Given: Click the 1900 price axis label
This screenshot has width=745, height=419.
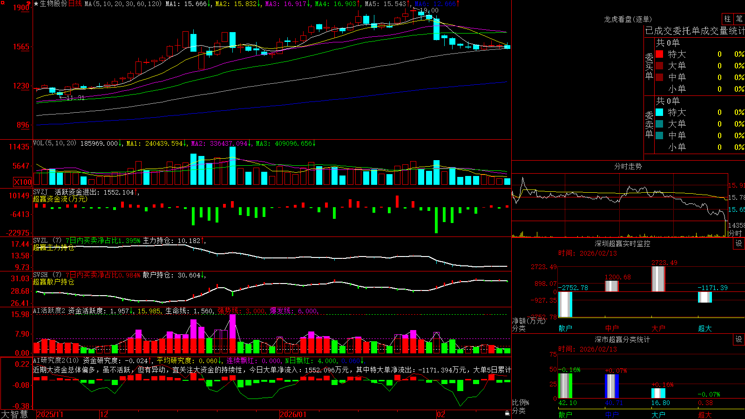Looking at the screenshot, I should [x=22, y=7].
